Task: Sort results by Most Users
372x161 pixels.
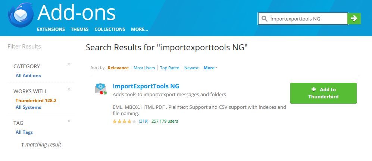Action: [x=144, y=68]
